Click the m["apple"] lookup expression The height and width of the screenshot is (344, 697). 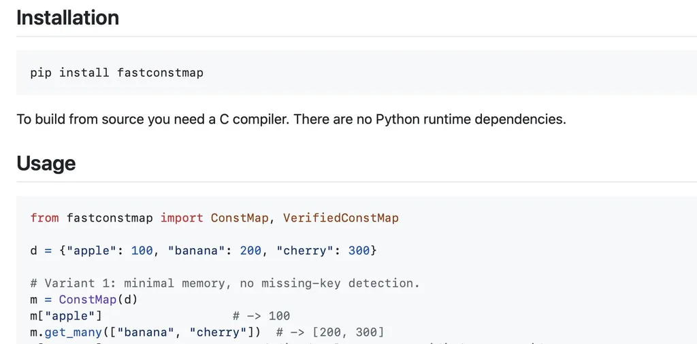click(66, 316)
